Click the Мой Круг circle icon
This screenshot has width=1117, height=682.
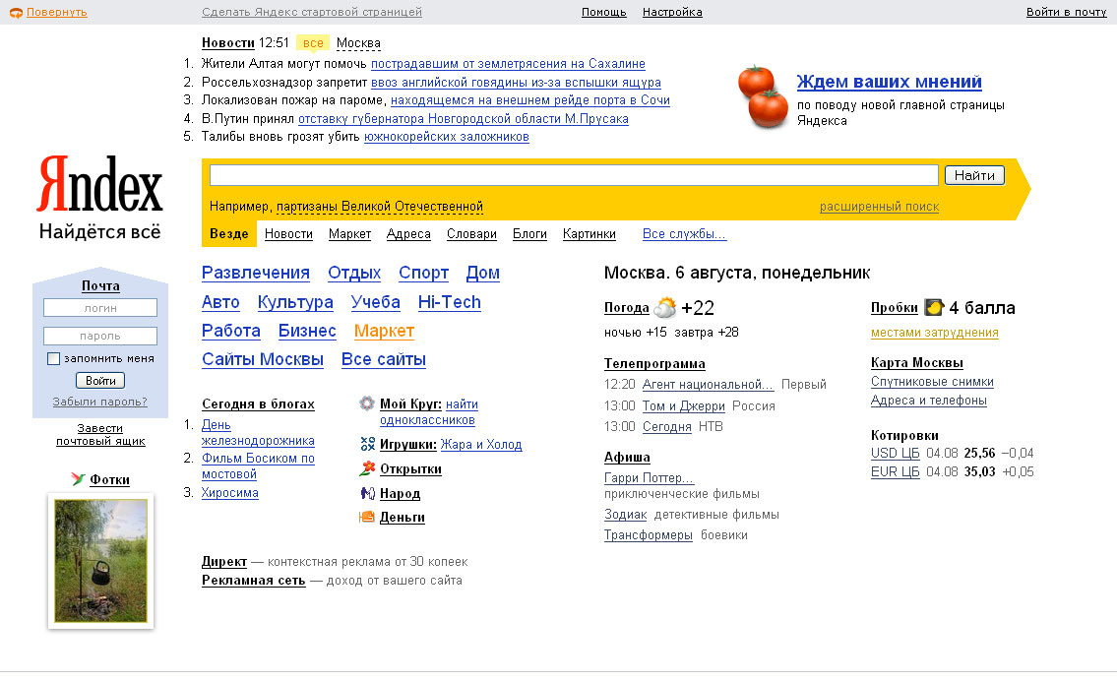[367, 404]
